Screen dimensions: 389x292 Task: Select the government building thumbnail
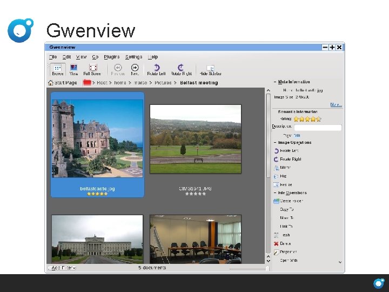pyautogui.click(x=97, y=239)
